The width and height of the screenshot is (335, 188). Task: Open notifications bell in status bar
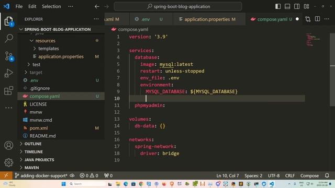327,175
